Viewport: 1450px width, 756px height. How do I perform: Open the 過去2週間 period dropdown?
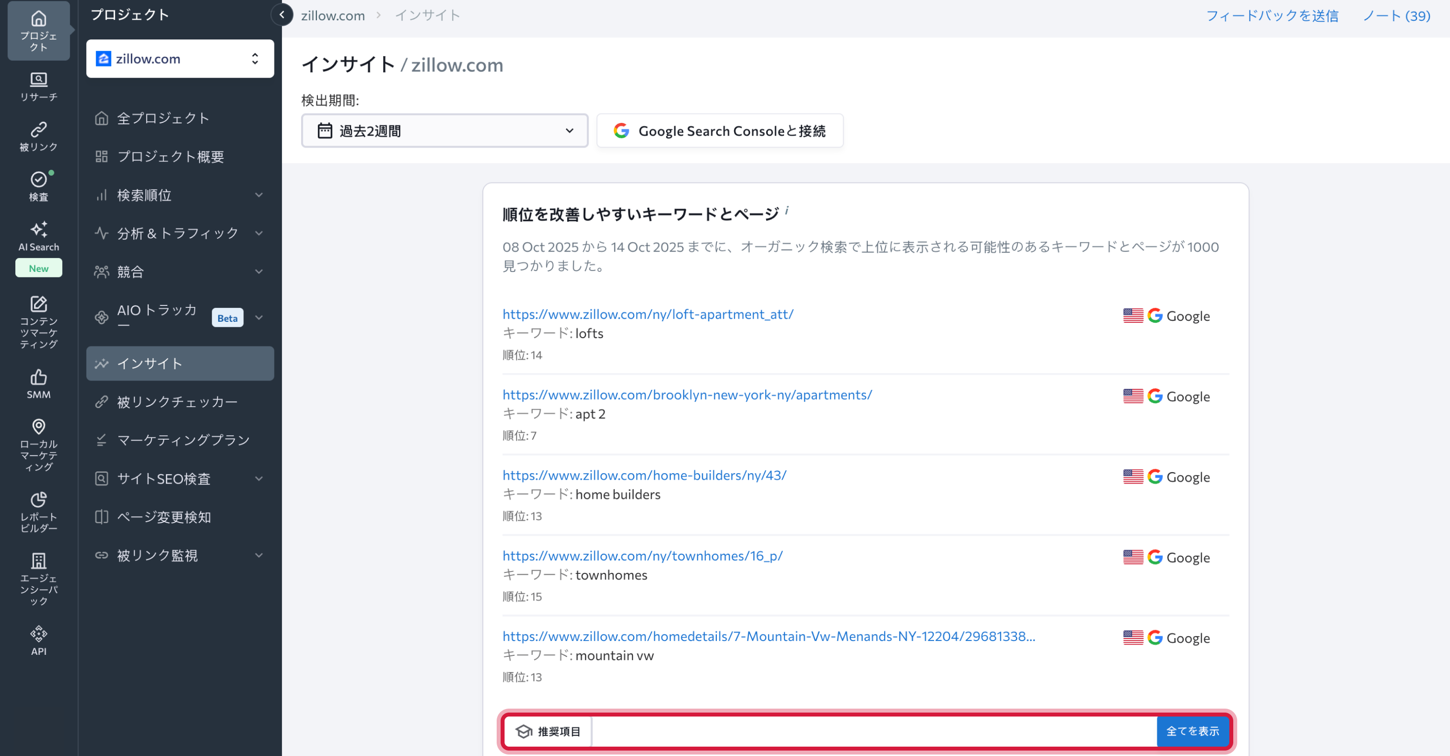click(444, 130)
